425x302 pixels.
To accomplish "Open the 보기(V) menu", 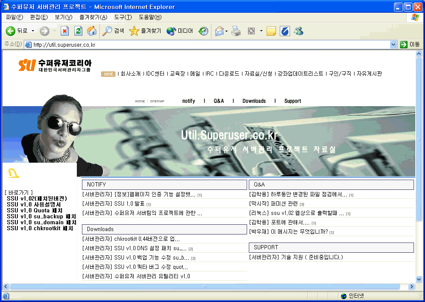I will click(x=63, y=17).
